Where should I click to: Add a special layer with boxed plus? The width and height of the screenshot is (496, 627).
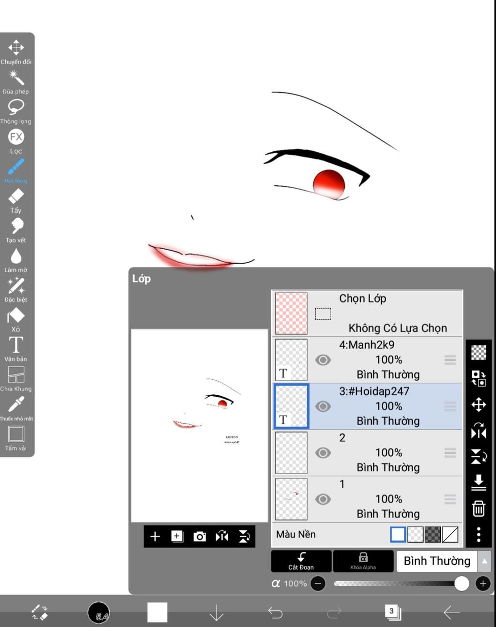(177, 536)
